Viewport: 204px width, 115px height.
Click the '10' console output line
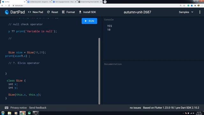109,30
